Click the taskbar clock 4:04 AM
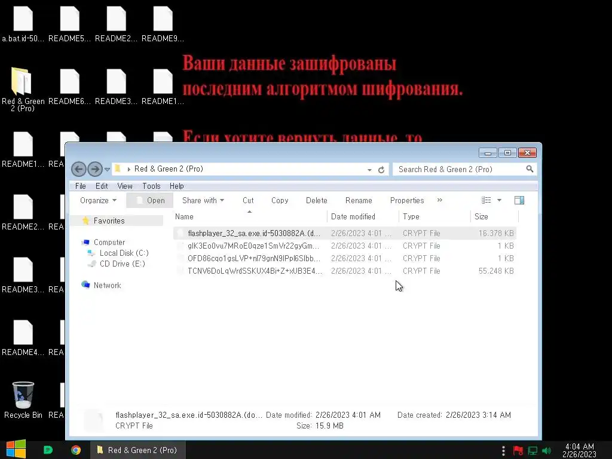Image resolution: width=612 pixels, height=459 pixels. point(580,451)
